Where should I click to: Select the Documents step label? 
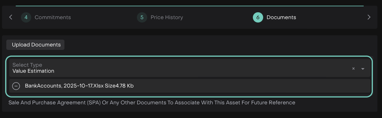pos(281,17)
